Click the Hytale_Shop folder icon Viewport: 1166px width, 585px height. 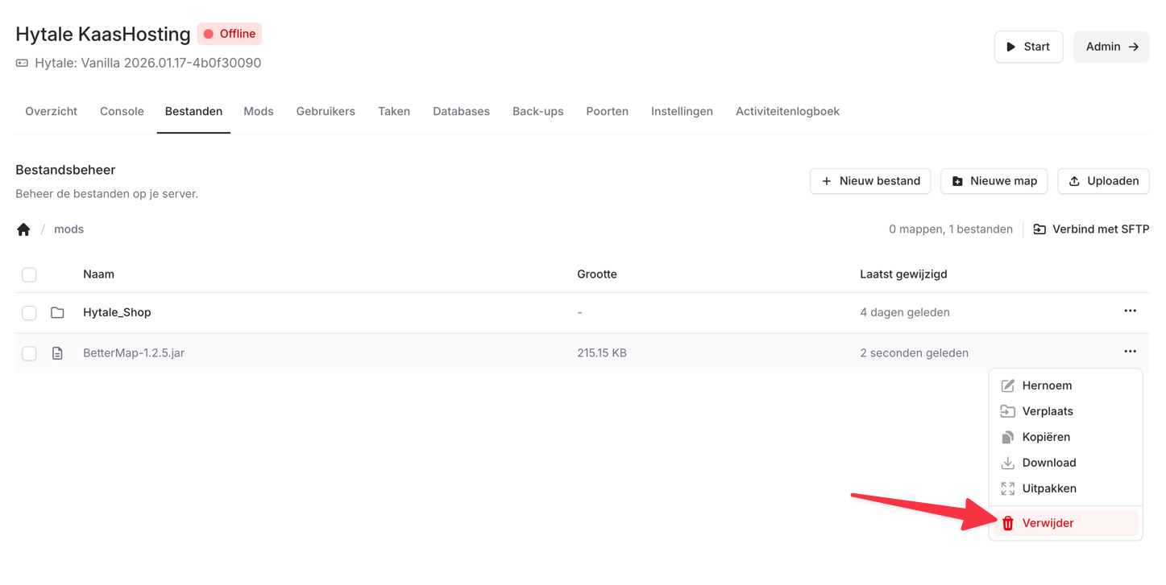(x=57, y=312)
